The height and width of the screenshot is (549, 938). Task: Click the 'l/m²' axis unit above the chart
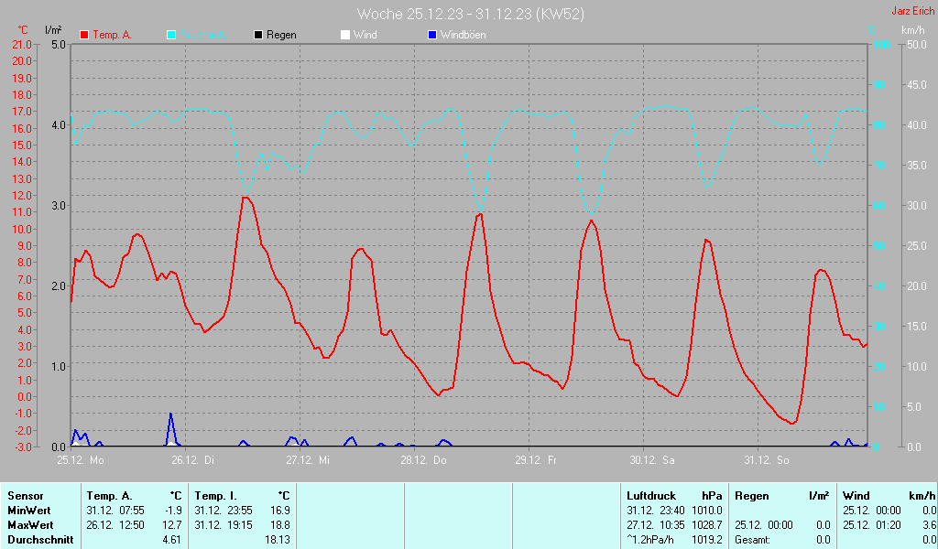tap(53, 30)
